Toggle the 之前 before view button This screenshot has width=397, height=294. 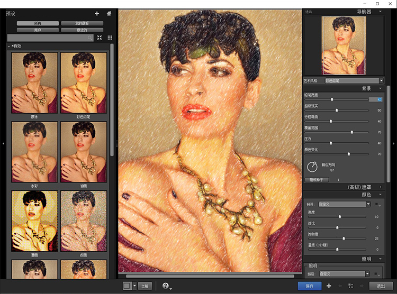pos(145,286)
